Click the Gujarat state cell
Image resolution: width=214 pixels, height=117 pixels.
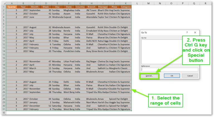pos(69,17)
